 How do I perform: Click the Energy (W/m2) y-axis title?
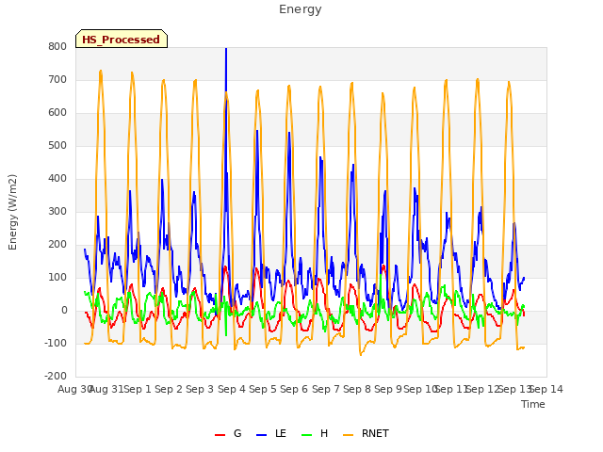click(x=12, y=212)
